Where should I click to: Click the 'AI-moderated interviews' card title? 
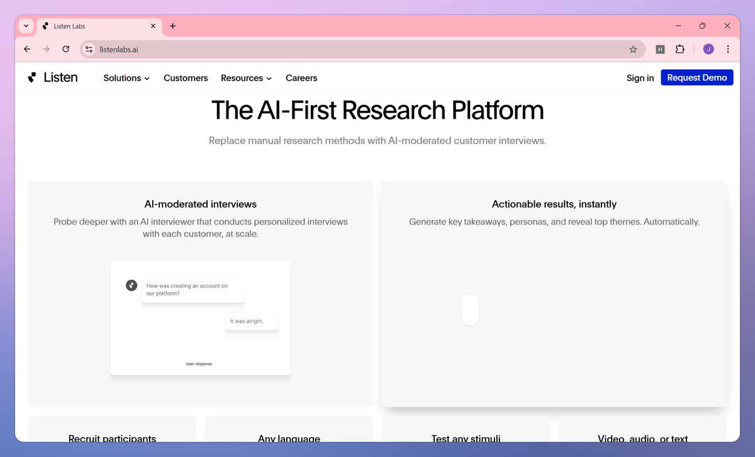[x=201, y=204]
